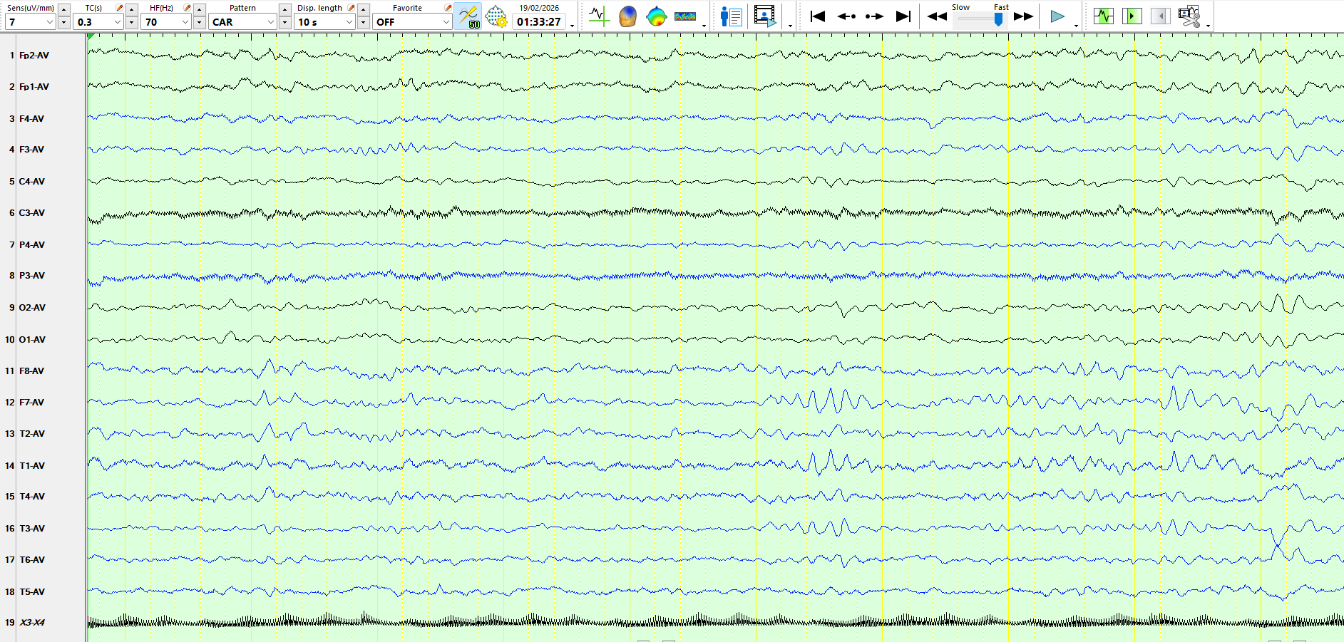Toggle the 50 Hz notch filter icon
The image size is (1344, 642).
tap(468, 16)
